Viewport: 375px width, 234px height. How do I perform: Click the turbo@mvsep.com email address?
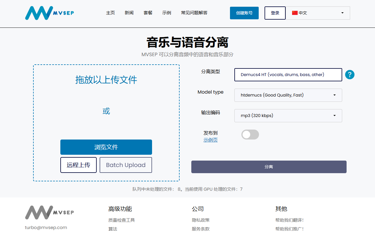[46, 227]
